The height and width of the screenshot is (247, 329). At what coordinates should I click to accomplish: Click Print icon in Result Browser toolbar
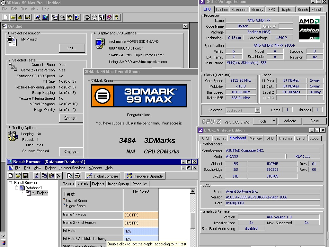click(77, 176)
